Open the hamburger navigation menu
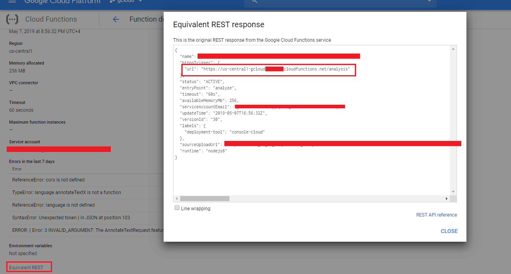Viewport: 511px width, 274px height. 12,1
